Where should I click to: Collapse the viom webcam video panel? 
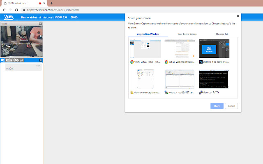tap(40, 24)
